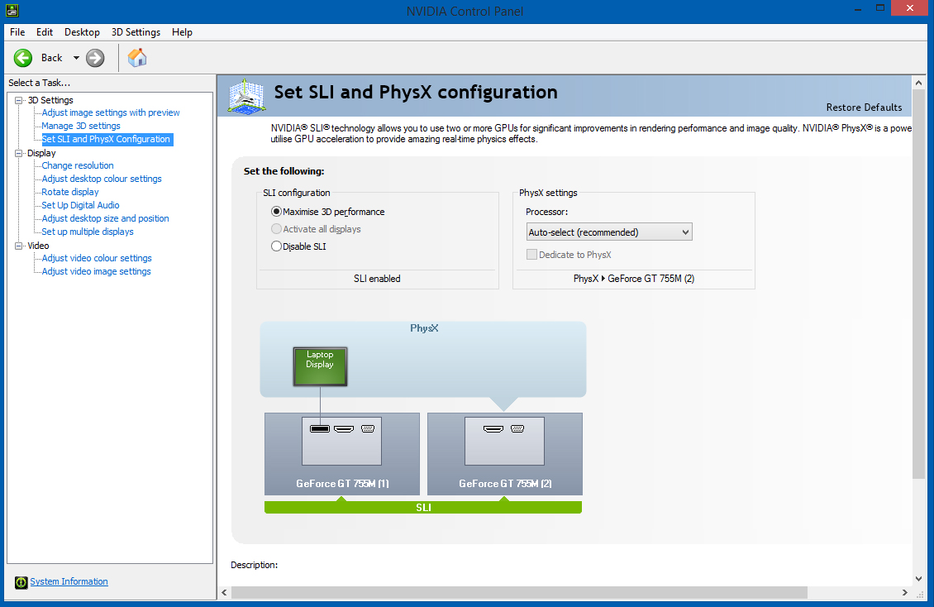Open the File menu

(17, 32)
